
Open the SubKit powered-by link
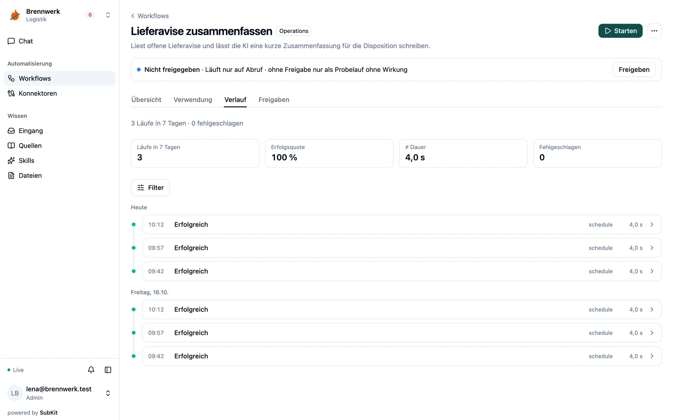pyautogui.click(x=49, y=413)
